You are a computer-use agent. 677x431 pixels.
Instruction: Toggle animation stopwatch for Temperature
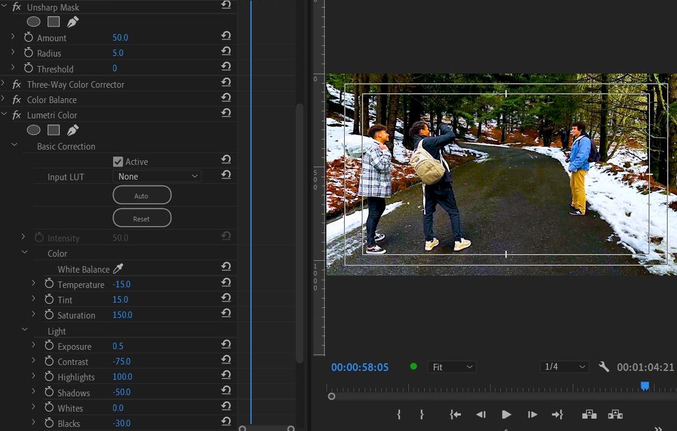click(49, 283)
